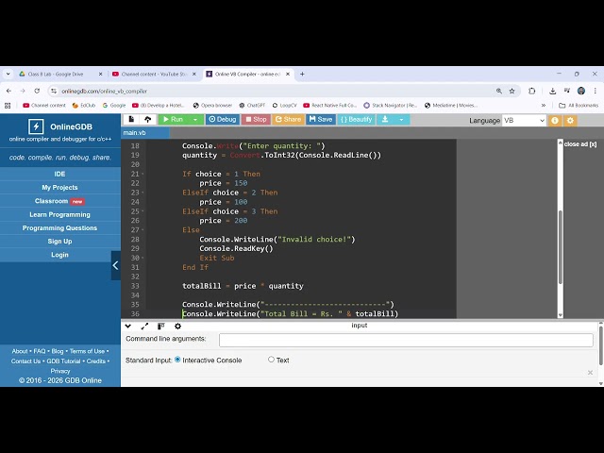Select the Text radio button
This screenshot has height=453, width=604.
[271, 360]
